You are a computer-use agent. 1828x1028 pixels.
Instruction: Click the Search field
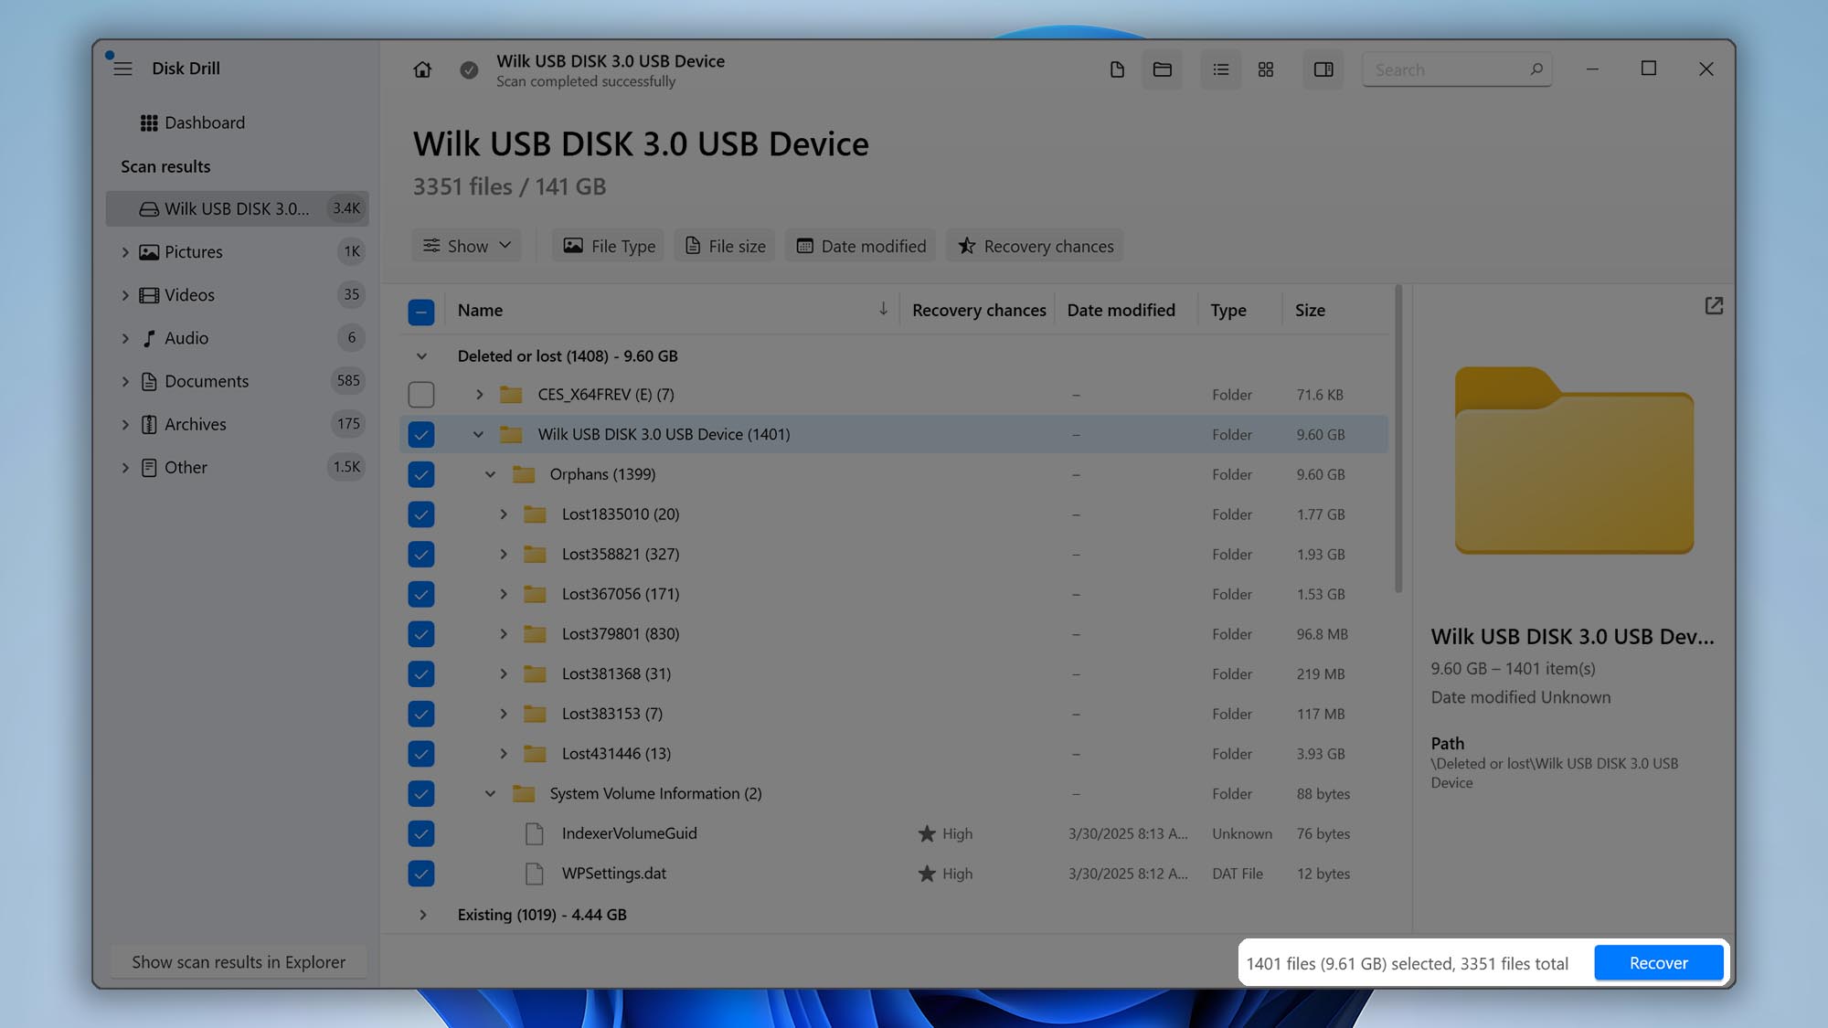point(1444,69)
